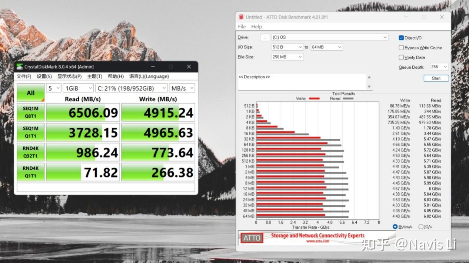Screen dimensions: 469x263
Task: Open the www.atto.com link in banner
Action: click(317, 241)
